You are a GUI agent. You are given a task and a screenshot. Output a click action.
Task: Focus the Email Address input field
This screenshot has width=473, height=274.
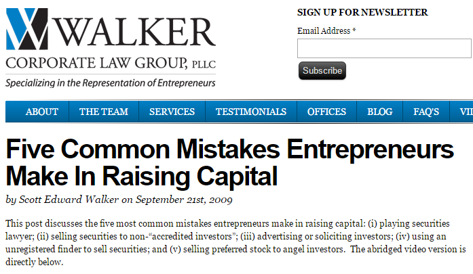383,49
